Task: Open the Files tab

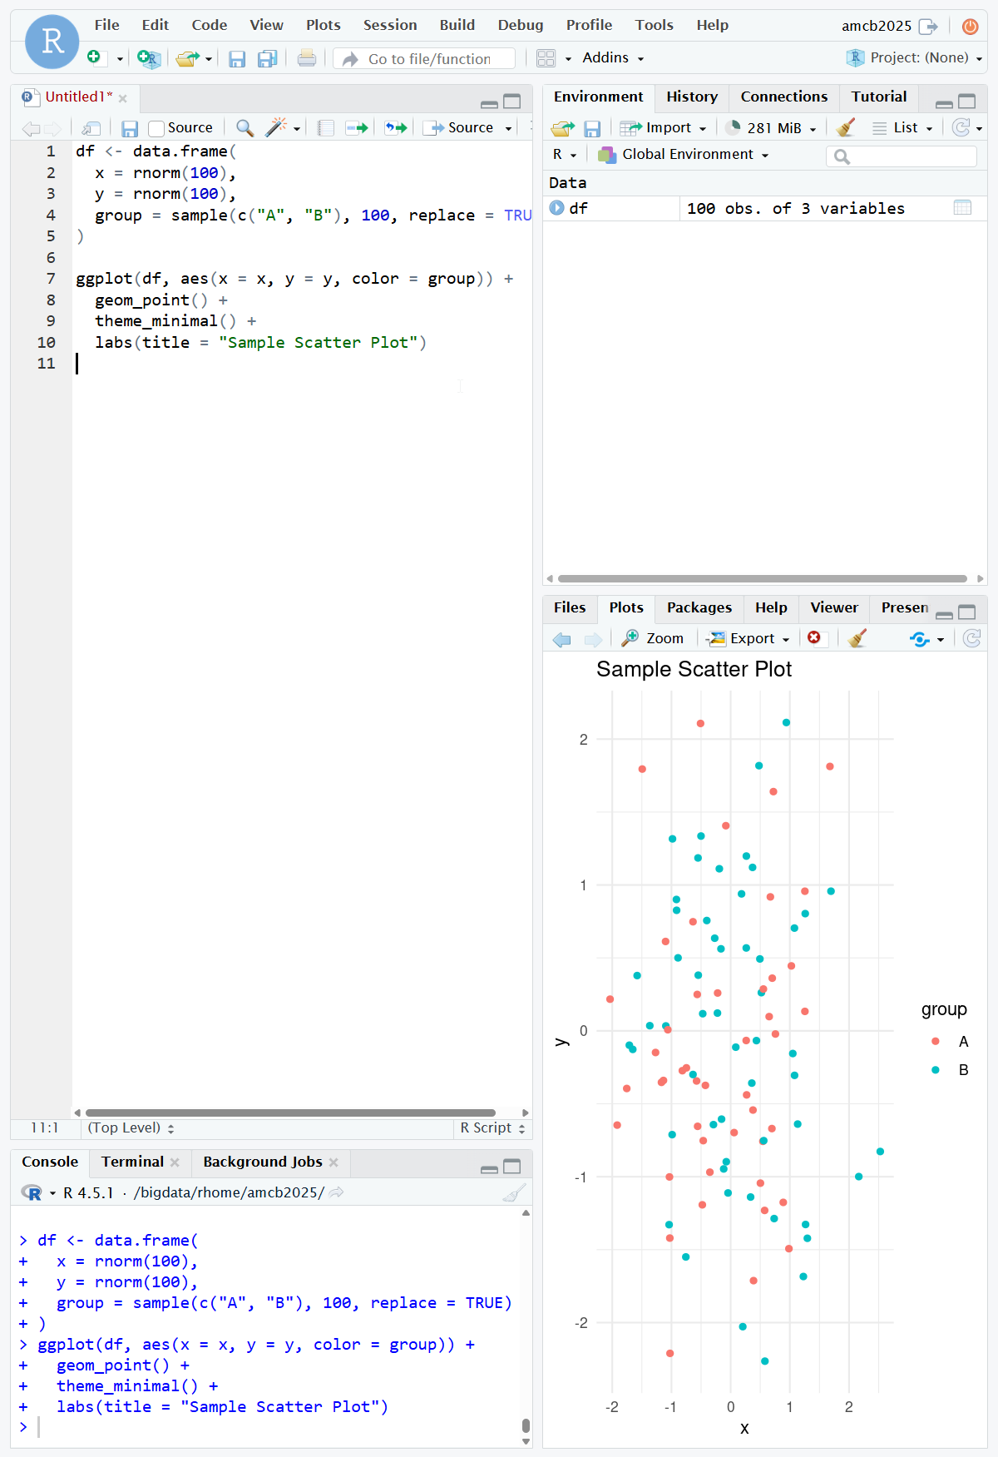Action: click(x=570, y=607)
